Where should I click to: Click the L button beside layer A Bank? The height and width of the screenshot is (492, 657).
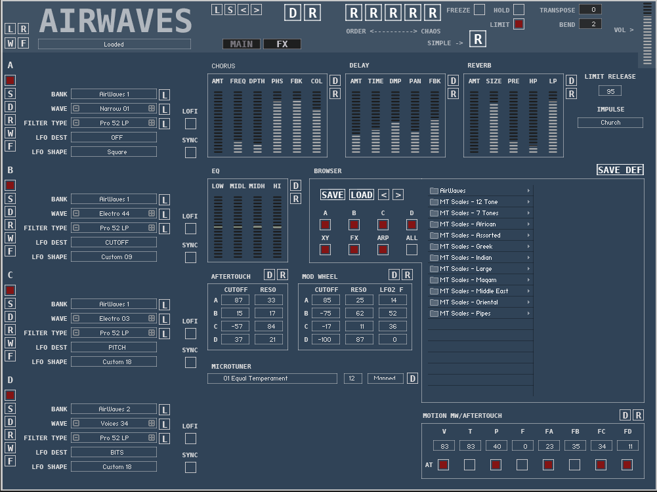point(164,94)
